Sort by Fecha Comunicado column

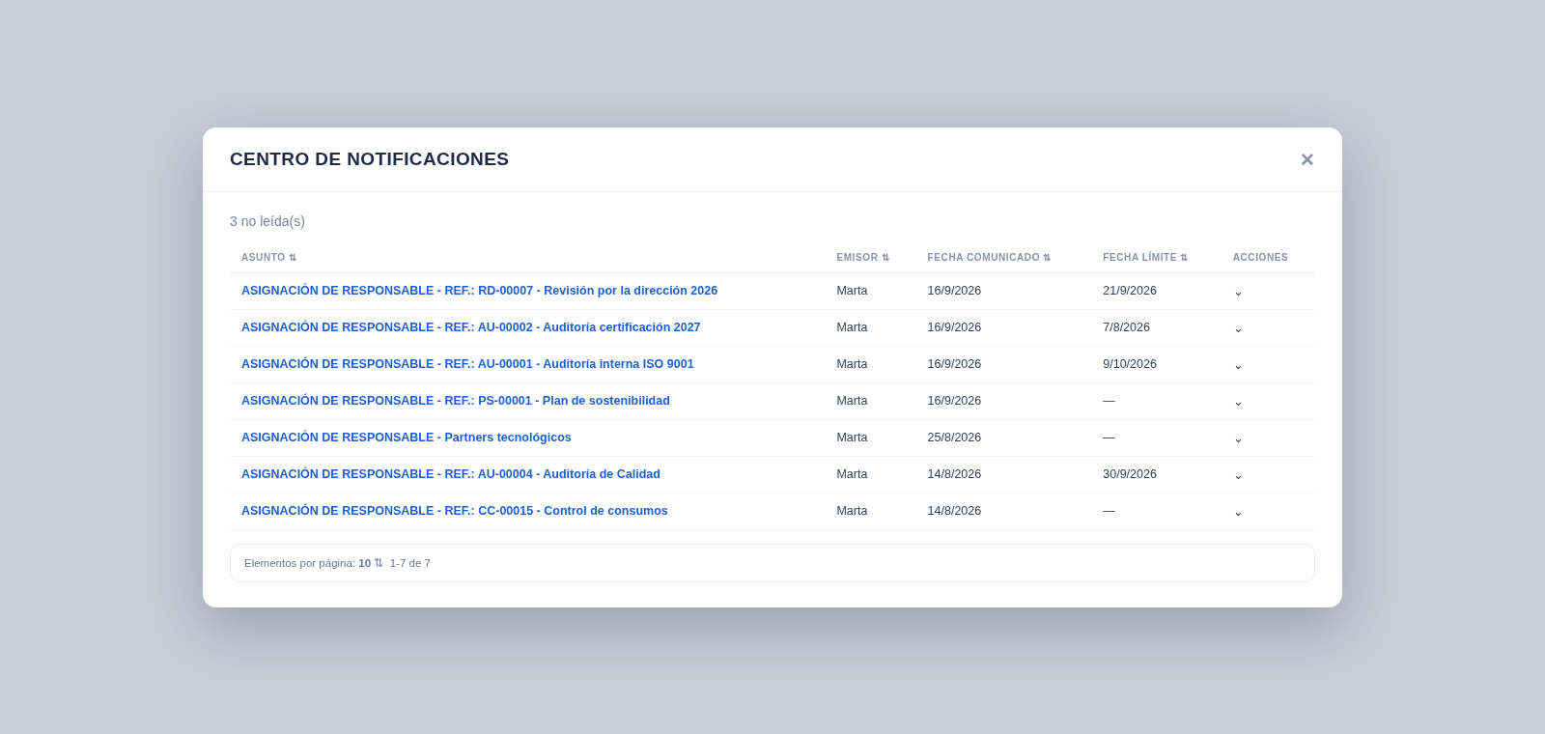(989, 258)
